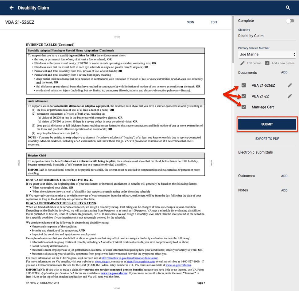
Task: Uncheck the VBA 21-22 checkbox
Action: tap(243, 96)
